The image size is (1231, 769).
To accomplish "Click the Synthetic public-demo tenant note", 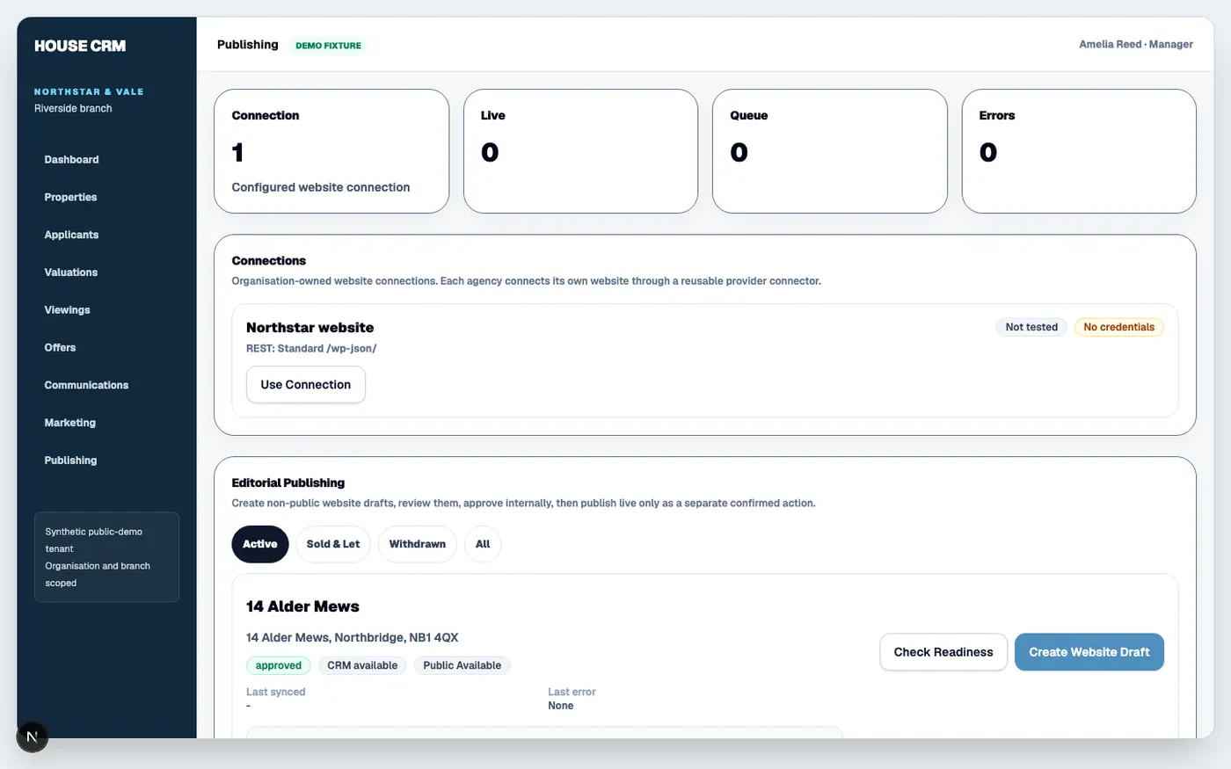I will pos(106,557).
